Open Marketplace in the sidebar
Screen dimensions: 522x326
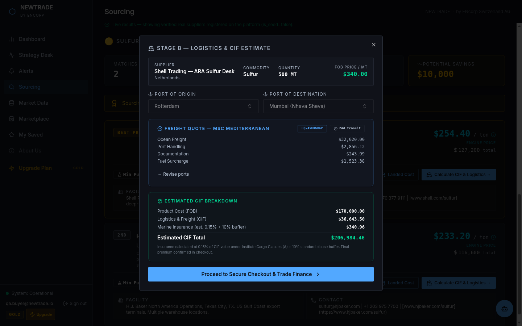(x=46, y=119)
